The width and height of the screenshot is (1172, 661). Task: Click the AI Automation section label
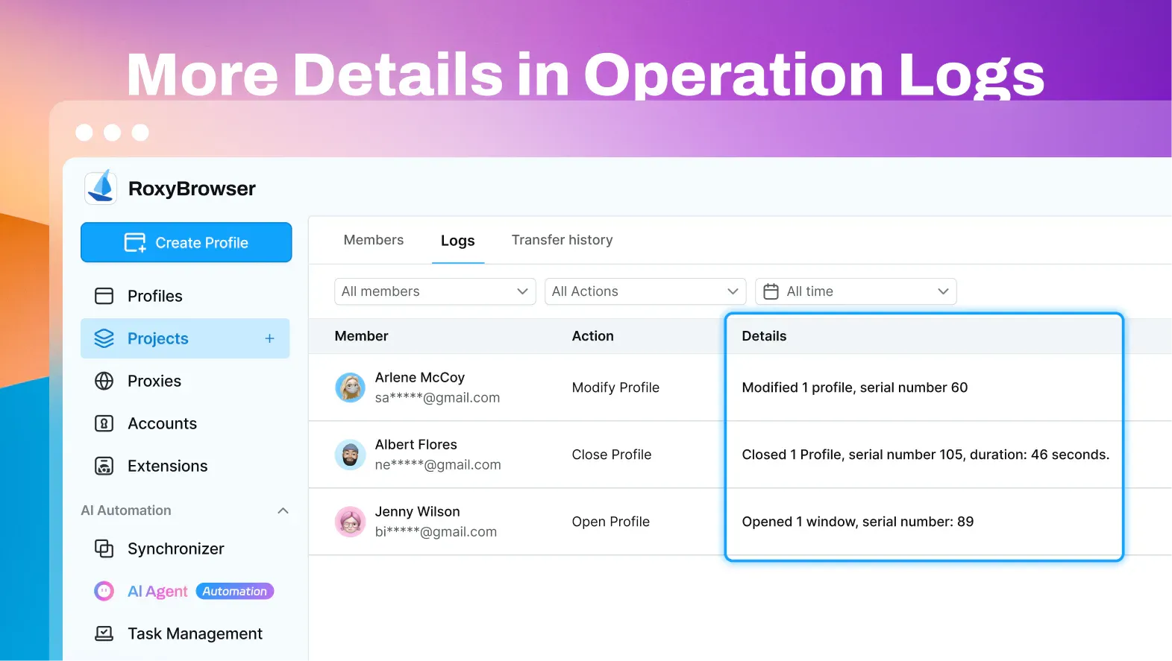pyautogui.click(x=126, y=510)
